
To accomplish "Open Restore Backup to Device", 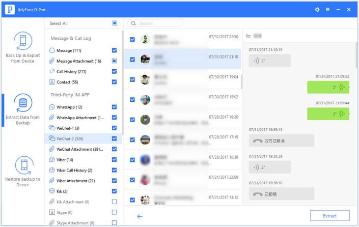I will (x=23, y=172).
